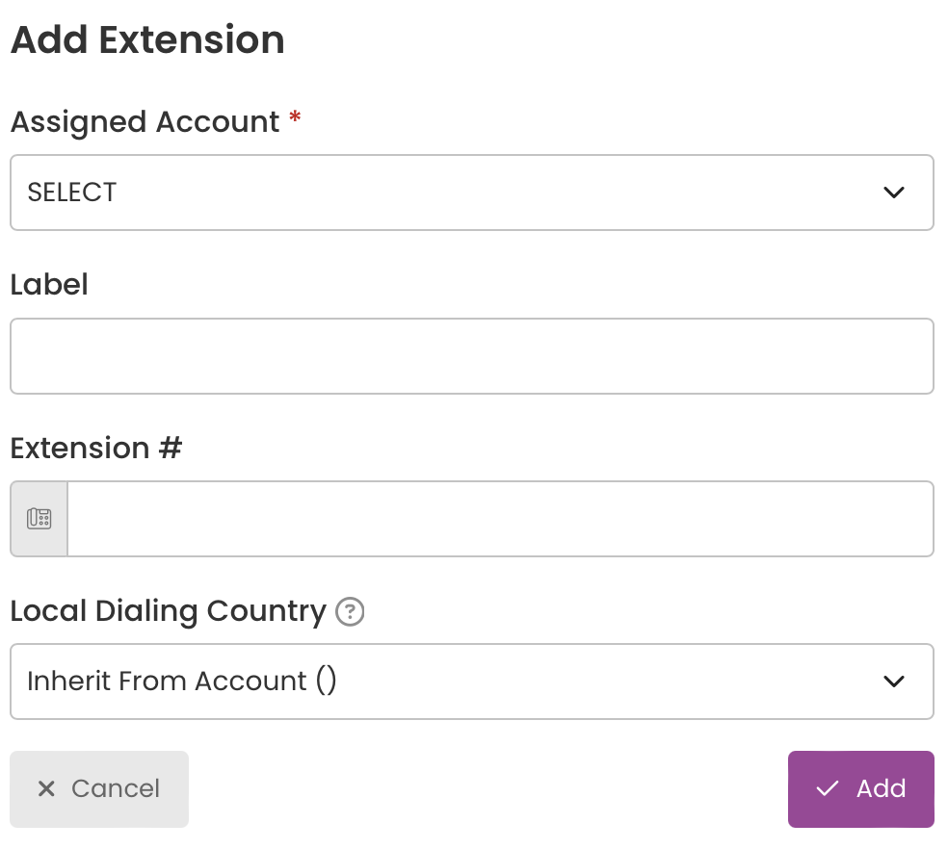This screenshot has width=948, height=849.
Task: Click the X icon in Cancel button
Action: (x=46, y=788)
